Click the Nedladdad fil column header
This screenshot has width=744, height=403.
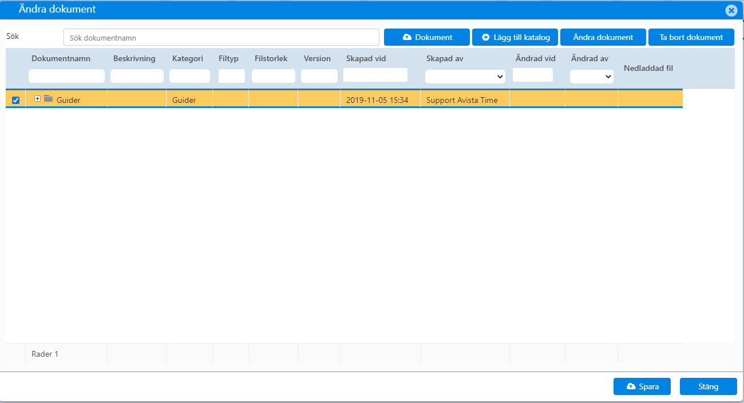648,68
